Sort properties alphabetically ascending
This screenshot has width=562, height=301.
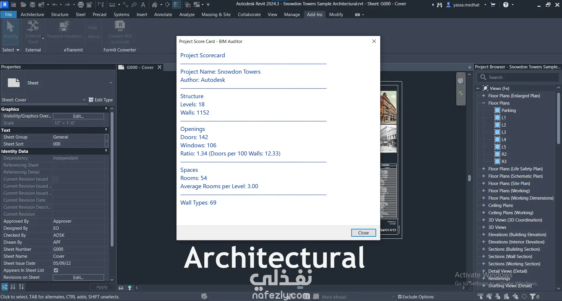pos(13,287)
